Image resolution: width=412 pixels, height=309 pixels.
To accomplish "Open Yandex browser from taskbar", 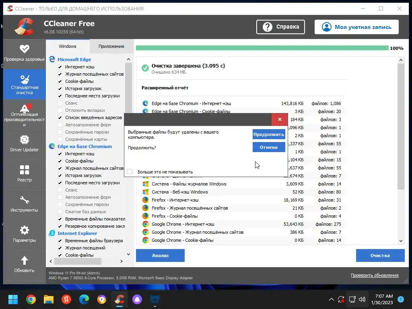I will [66, 299].
